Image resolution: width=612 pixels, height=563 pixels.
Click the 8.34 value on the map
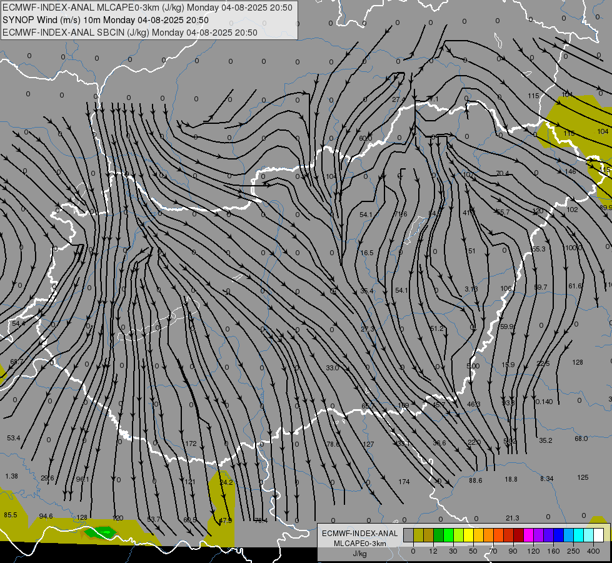[x=547, y=479]
